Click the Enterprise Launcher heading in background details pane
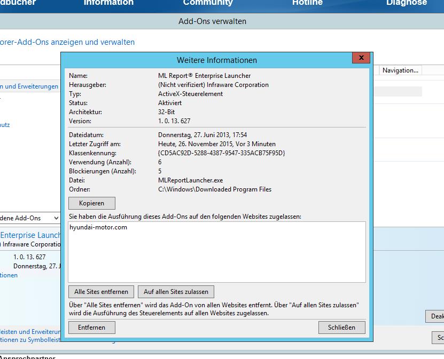444x359 pixels. click(x=30, y=235)
